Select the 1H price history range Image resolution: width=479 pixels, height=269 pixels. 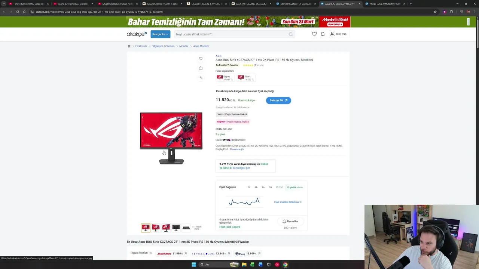click(270, 187)
